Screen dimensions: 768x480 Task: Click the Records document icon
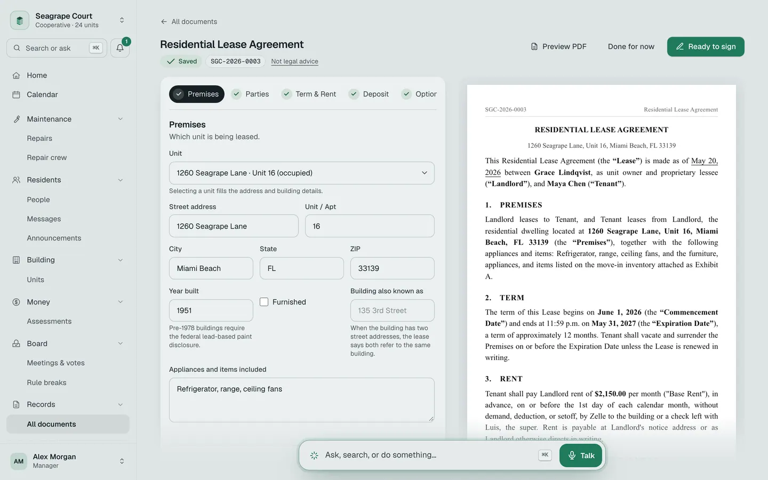pyautogui.click(x=17, y=404)
